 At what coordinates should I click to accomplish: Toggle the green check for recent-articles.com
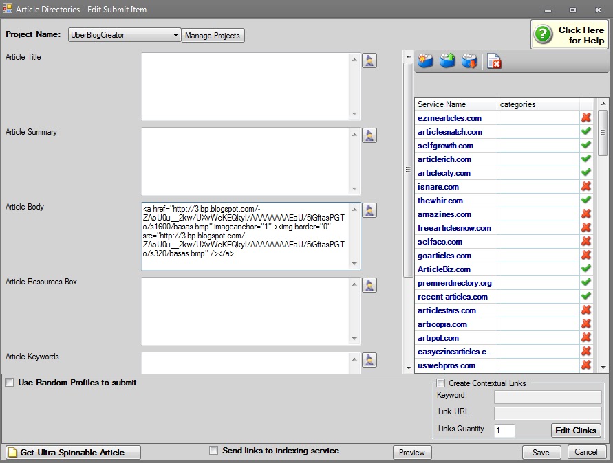(x=586, y=296)
